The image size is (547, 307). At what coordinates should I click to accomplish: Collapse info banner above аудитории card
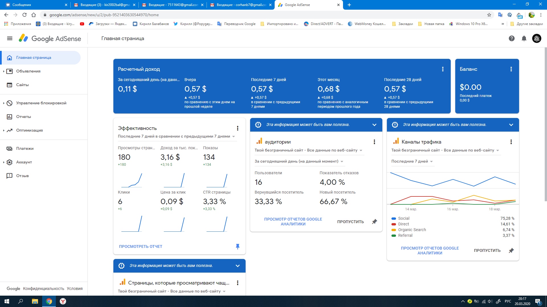(374, 125)
